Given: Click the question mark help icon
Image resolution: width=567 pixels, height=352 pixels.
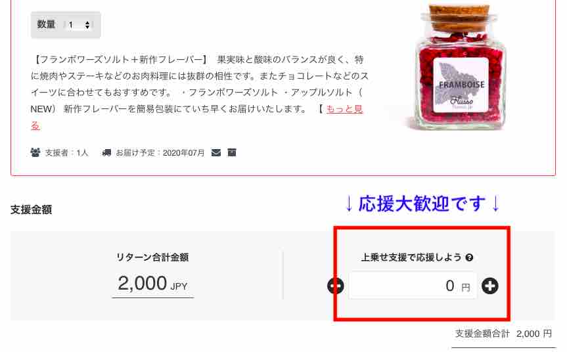Looking at the screenshot, I should pyautogui.click(x=469, y=257).
